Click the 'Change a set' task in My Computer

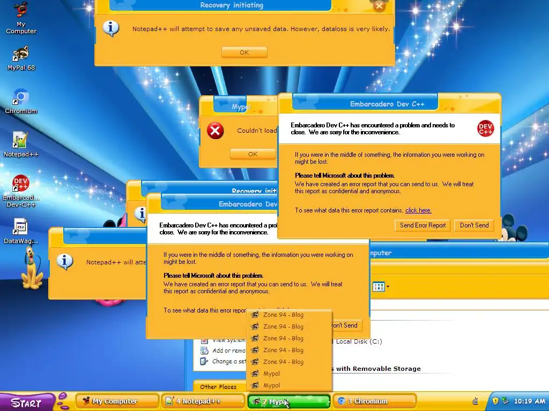click(x=223, y=361)
